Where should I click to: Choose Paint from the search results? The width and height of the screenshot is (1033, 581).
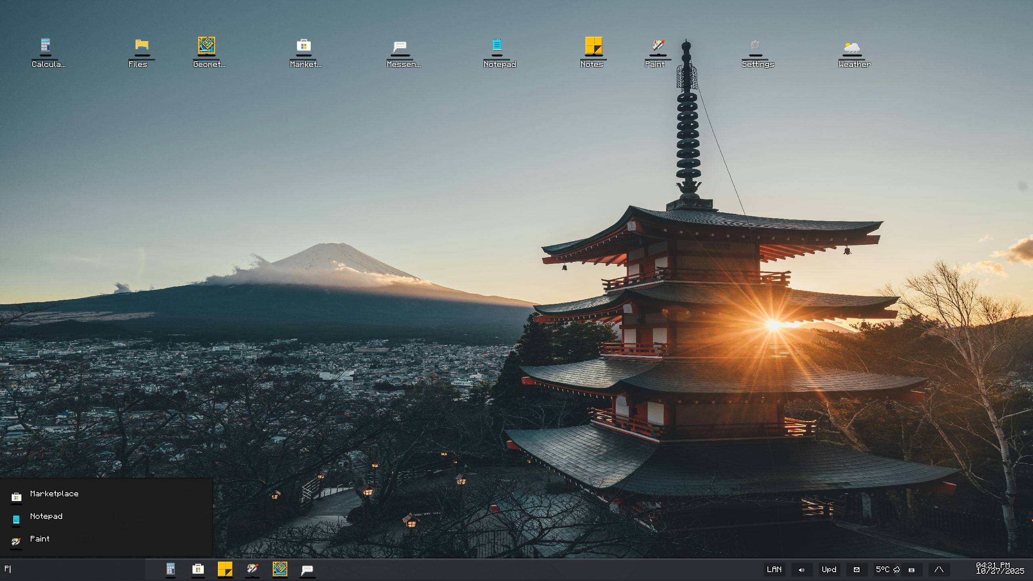[40, 539]
